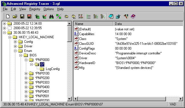Click the folder tree with side pane icon
This screenshot has height=108, width=185.
click(103, 16)
